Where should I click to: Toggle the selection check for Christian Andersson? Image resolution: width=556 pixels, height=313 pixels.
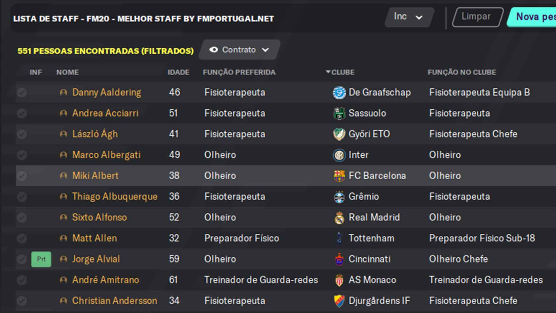pyautogui.click(x=22, y=301)
